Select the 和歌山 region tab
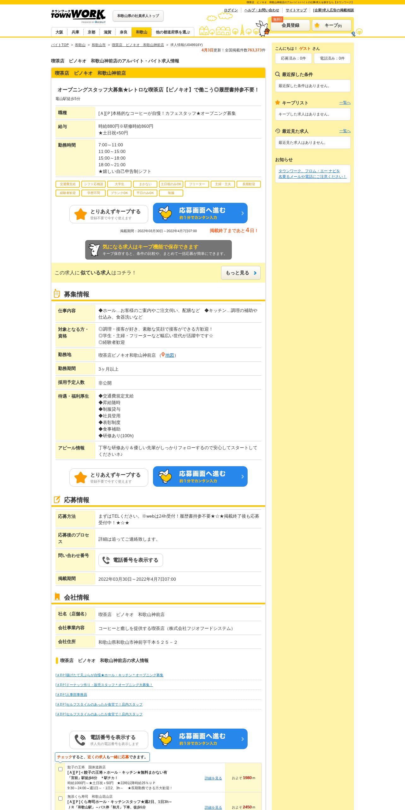Image resolution: width=405 pixels, height=810 pixels. 142,32
